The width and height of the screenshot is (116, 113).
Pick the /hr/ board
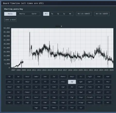(x=27, y=87)
